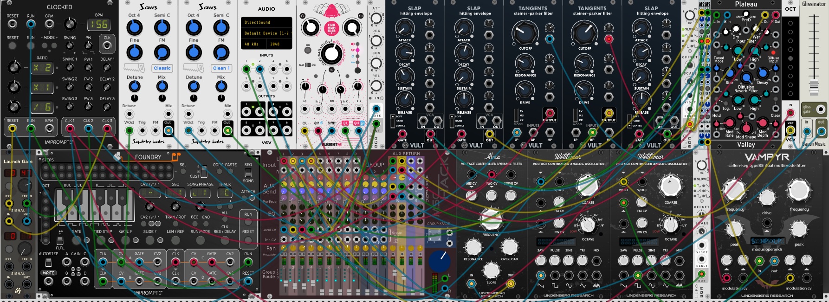The height and width of the screenshot is (302, 829).
Task: Click the CLK 2 output jack on Clocked
Action: click(x=88, y=129)
